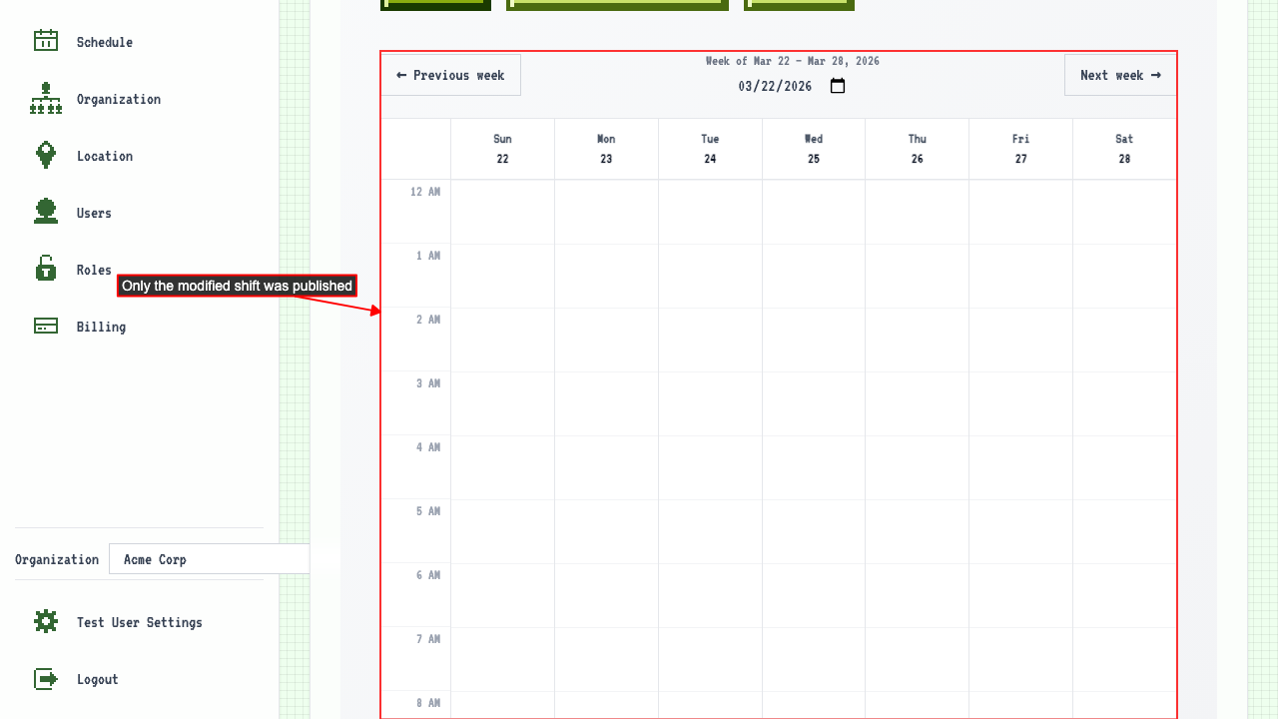Image resolution: width=1278 pixels, height=719 pixels.
Task: Select the Sun 22 column header
Action: (x=502, y=149)
